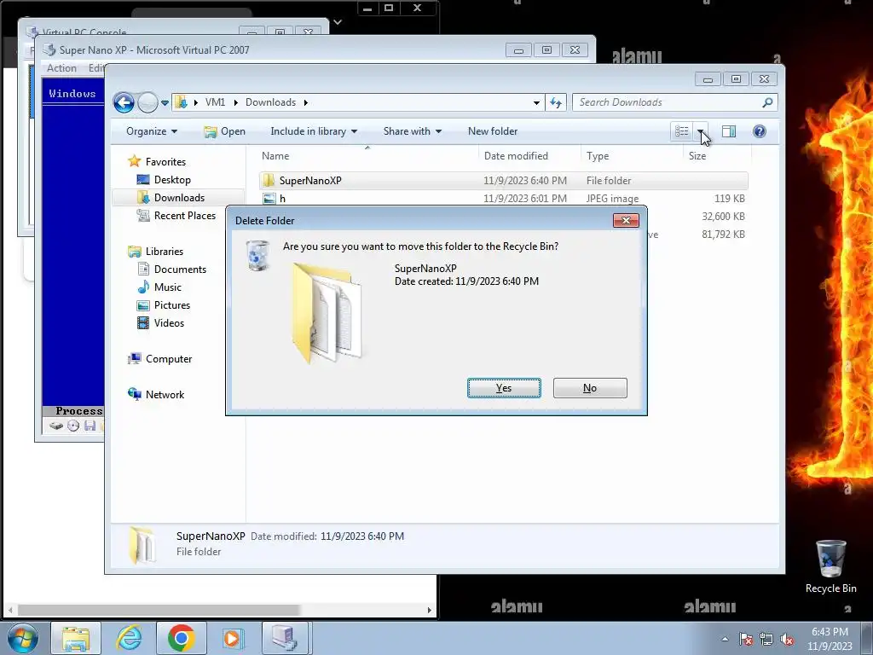The image size is (873, 655).
Task: Click the CD drive status icon in Virtual PC
Action: coord(73,426)
